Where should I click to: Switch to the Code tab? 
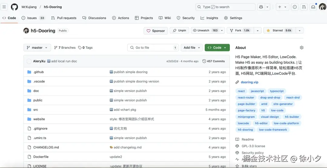coord(9,18)
